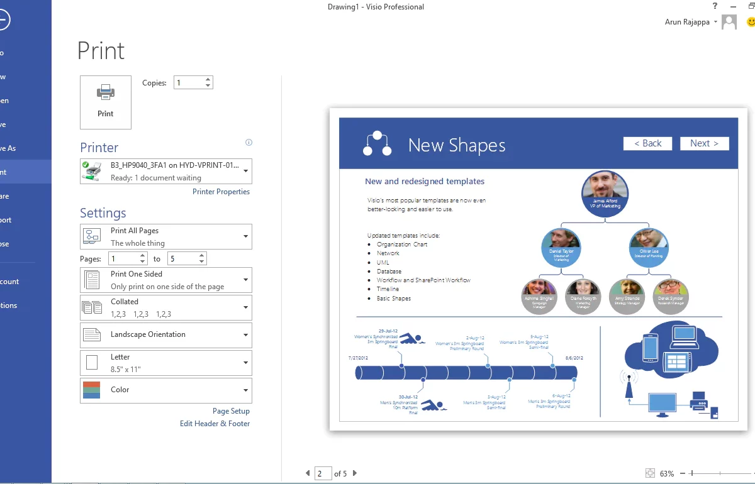Click the Print All Pages diagram icon

(x=92, y=236)
